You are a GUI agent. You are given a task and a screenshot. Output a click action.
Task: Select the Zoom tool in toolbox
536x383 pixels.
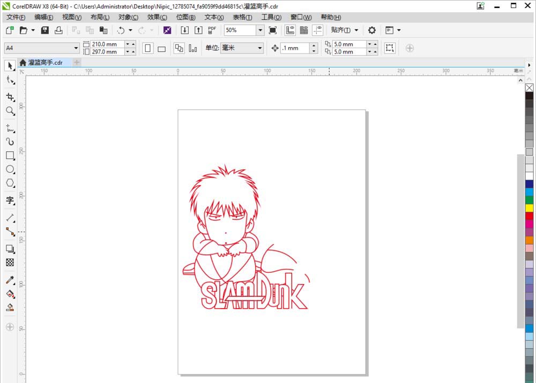(x=10, y=111)
